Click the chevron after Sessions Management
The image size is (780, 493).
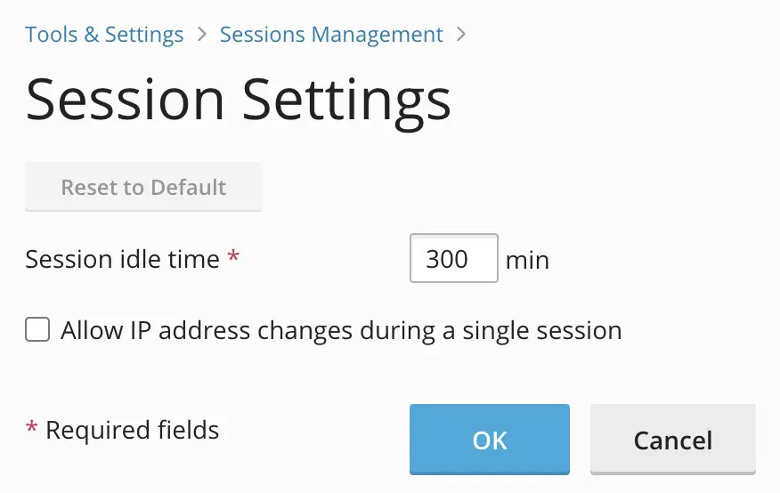click(x=461, y=35)
